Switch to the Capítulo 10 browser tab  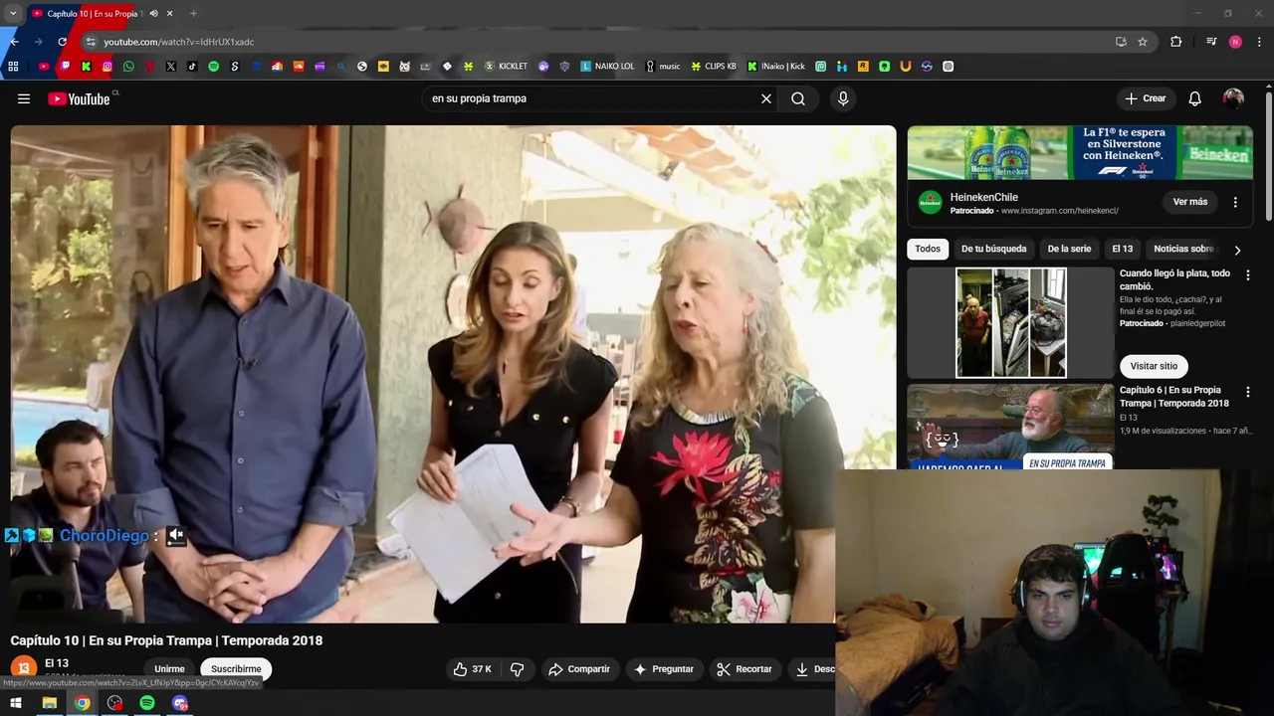tap(95, 13)
